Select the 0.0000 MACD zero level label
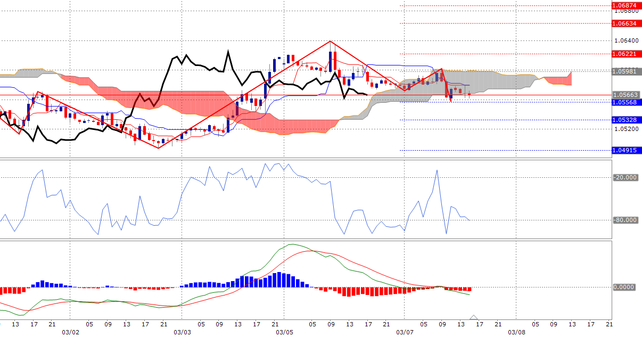642x337 pixels. tap(624, 287)
